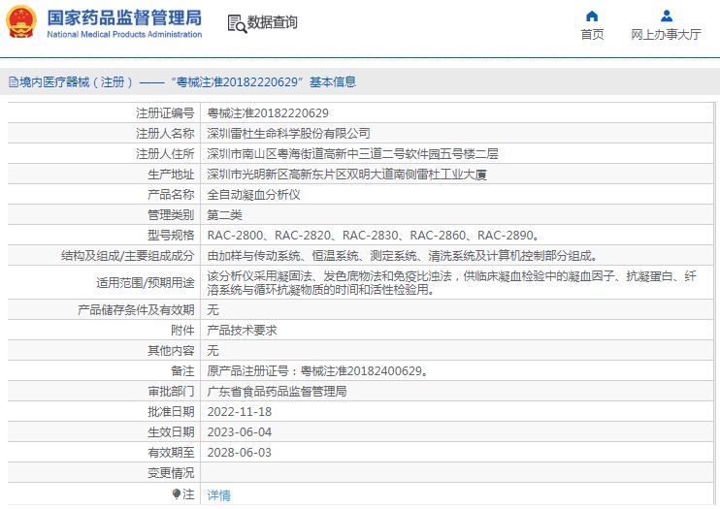Click the 注册人名称 label
The height and width of the screenshot is (509, 720).
tap(165, 134)
